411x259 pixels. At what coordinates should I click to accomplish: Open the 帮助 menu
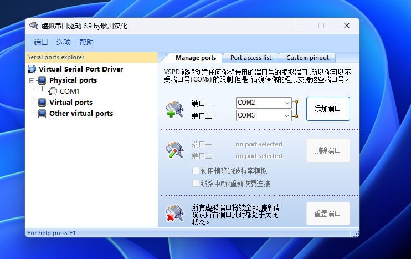86,42
